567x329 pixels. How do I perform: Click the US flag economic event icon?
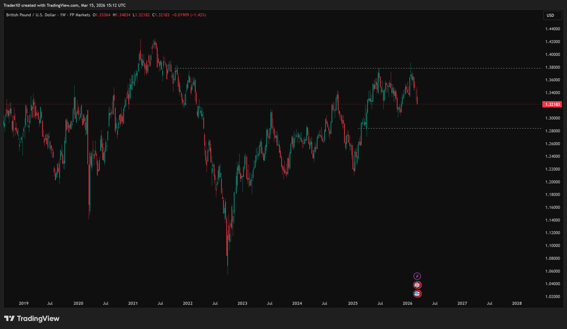(417, 294)
